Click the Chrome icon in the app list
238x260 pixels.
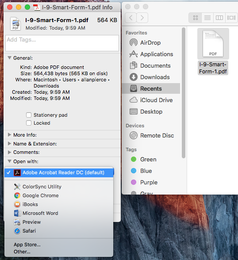coord(17,195)
